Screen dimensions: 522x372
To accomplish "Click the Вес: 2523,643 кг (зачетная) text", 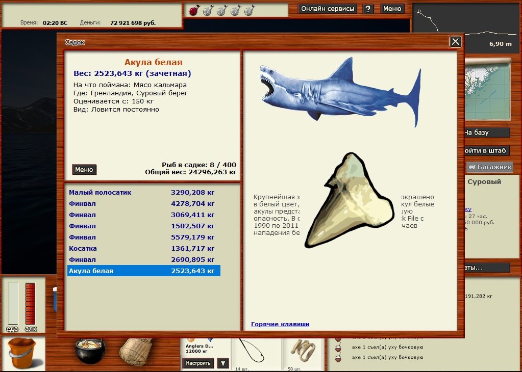I will click(x=133, y=73).
